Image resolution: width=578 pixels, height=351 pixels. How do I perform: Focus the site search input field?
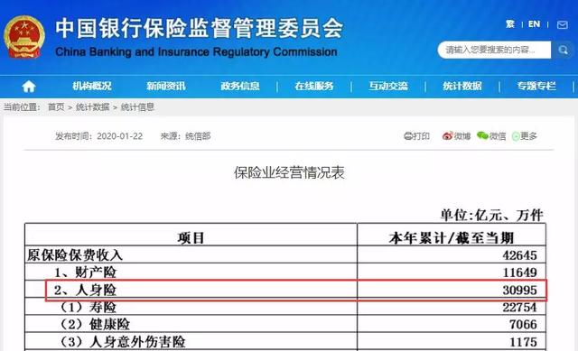494,50
